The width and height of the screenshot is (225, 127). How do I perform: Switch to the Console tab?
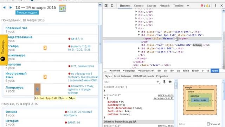pos(139,6)
